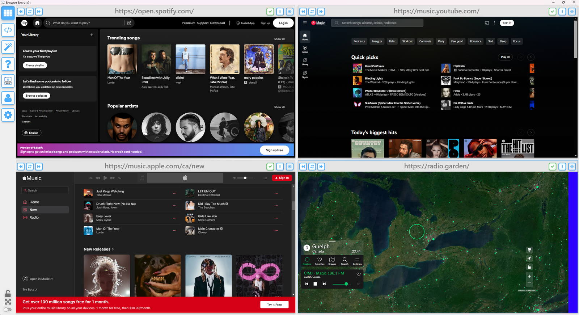Click the Apple Music scrollbar
579x315 pixels.
(293, 206)
